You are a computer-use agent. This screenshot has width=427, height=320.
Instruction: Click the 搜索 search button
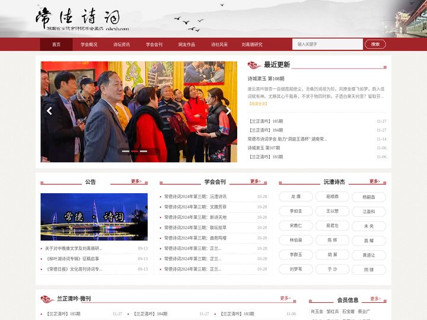point(375,44)
